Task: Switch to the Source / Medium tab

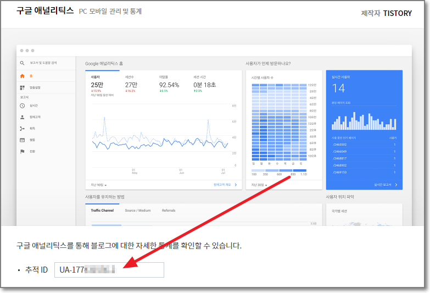Action: [x=138, y=211]
